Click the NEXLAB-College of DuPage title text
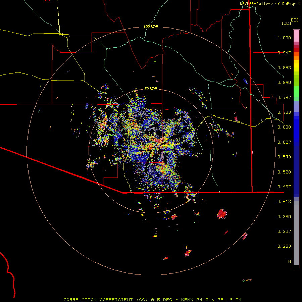 268,4
